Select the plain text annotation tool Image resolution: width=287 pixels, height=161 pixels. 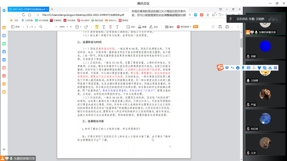point(117,27)
